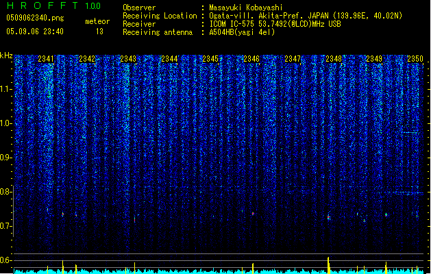Click the A504HB(yagi 4el) antenna text
This screenshot has width=431, height=274.
[242, 32]
